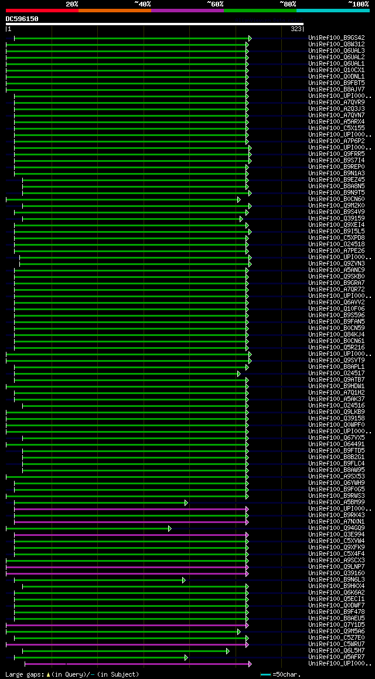Click the cyan ~100% identity legend bar
This screenshot has height=679, width=375.
click(333, 11)
